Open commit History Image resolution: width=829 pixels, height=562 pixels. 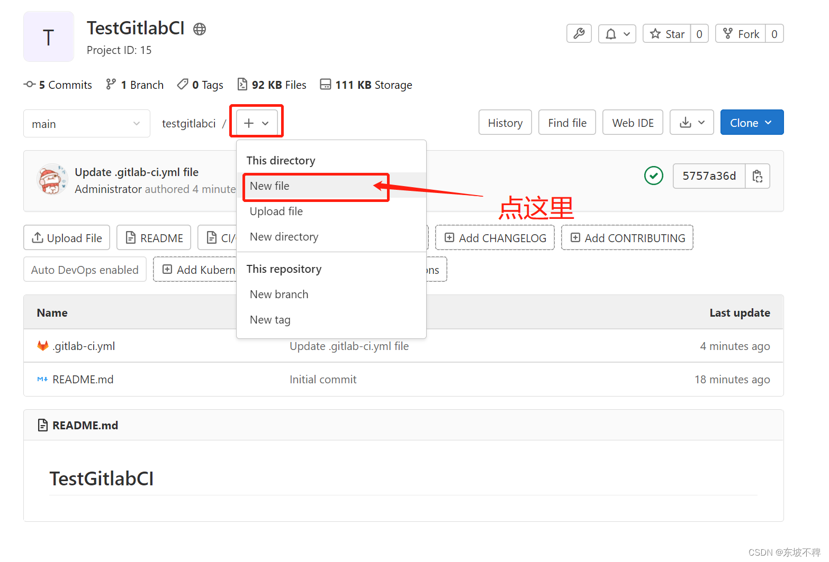505,123
